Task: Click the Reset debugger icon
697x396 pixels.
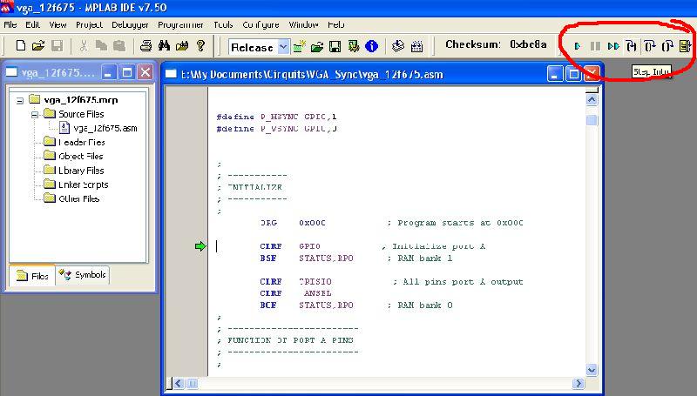Action: point(686,45)
